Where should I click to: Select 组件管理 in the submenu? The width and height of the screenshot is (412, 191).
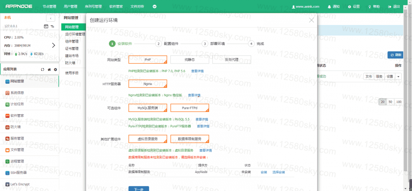click(72, 41)
